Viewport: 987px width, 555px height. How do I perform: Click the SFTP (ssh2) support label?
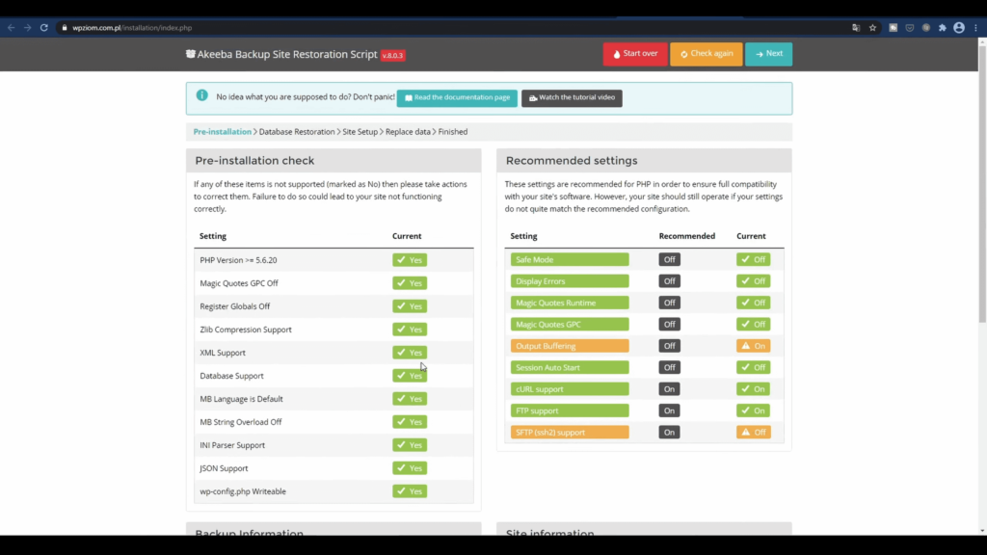pyautogui.click(x=570, y=433)
